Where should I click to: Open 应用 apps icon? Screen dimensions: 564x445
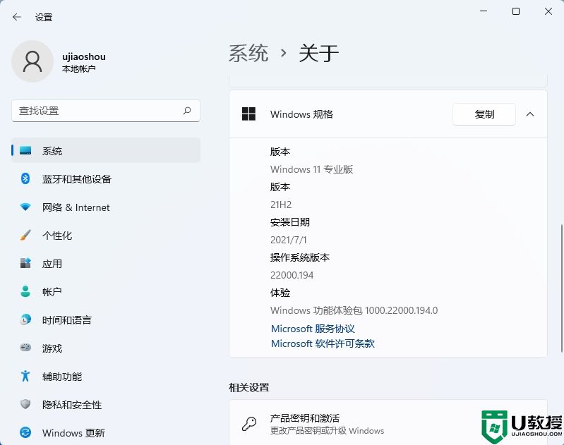(x=25, y=263)
